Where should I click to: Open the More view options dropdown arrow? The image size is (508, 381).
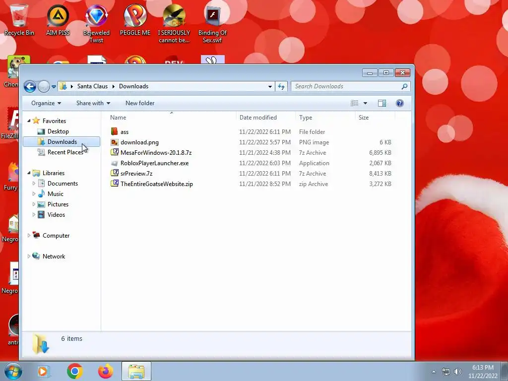click(x=365, y=103)
